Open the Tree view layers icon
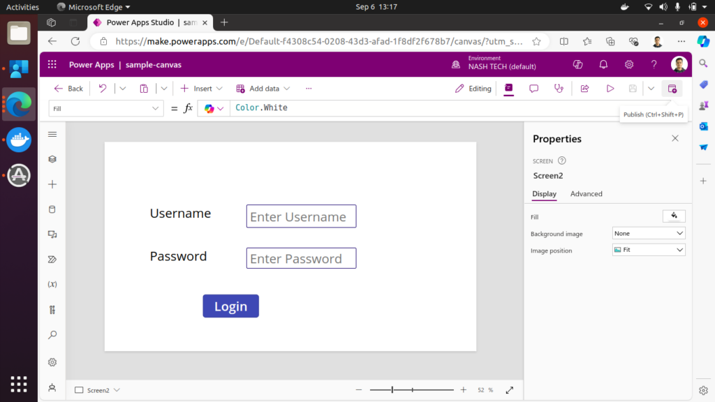The height and width of the screenshot is (402, 715). pyautogui.click(x=52, y=159)
